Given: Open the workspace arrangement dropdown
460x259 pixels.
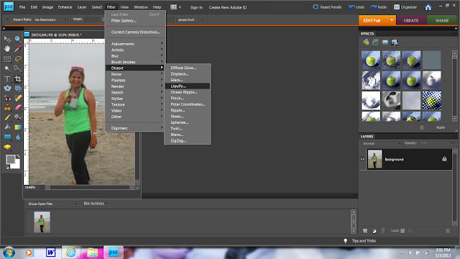Looking at the screenshot, I should 175,7.
